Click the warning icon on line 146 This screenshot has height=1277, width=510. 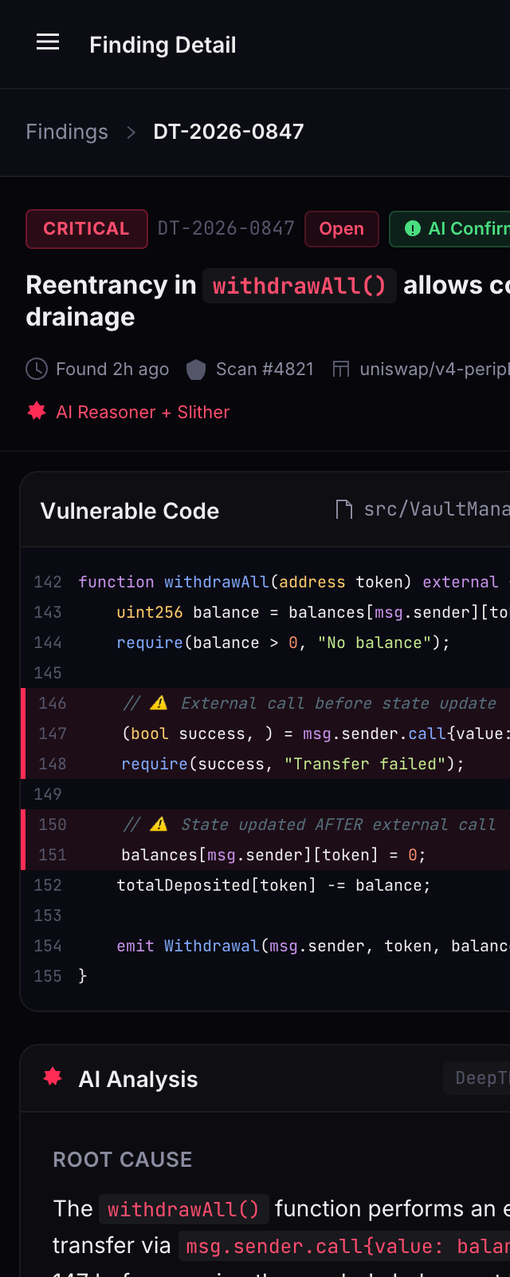[x=159, y=702]
